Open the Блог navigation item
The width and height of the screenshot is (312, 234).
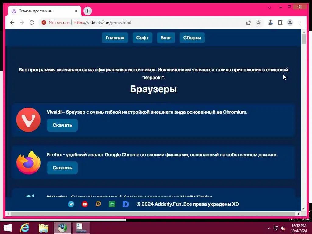click(x=166, y=37)
